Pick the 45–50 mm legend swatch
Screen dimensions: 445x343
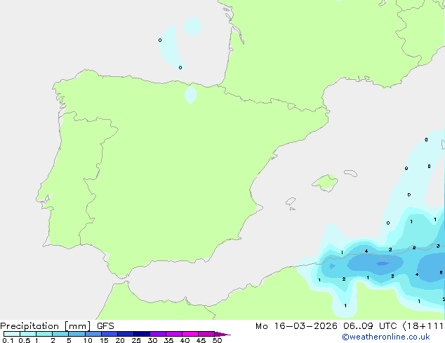click(x=206, y=334)
